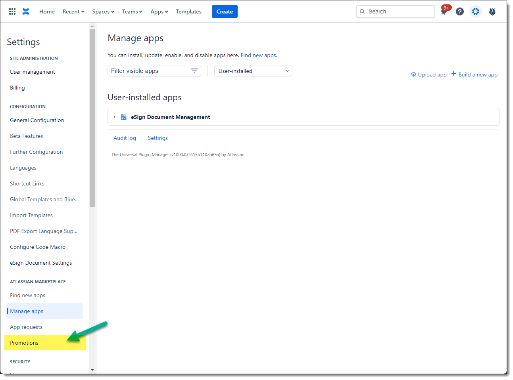Open the app switcher grid icon
The image size is (513, 380).
tap(12, 11)
